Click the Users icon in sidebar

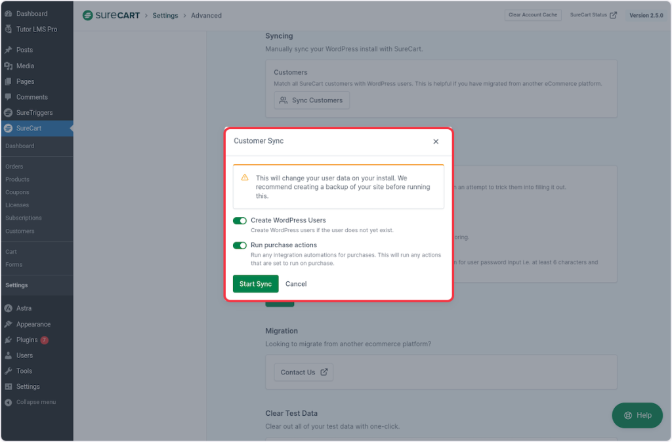pyautogui.click(x=9, y=355)
